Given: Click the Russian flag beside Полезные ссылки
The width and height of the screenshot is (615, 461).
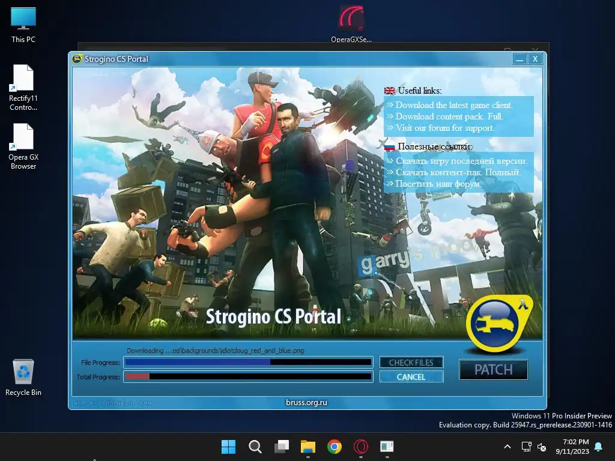Looking at the screenshot, I should click(389, 147).
